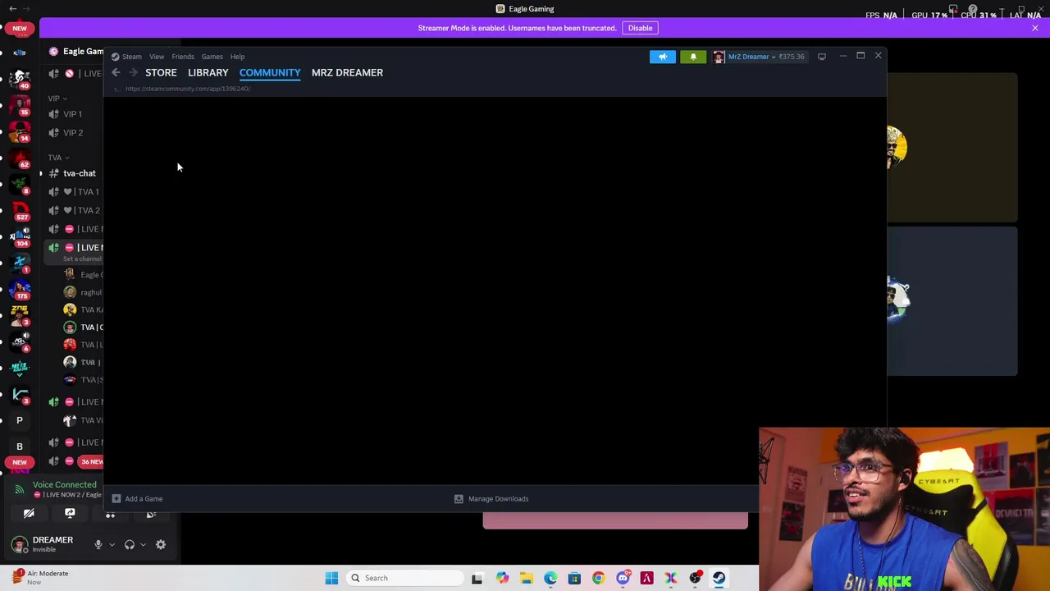The image size is (1050, 591).
Task: Expand the headphone output options arrow
Action: [143, 544]
